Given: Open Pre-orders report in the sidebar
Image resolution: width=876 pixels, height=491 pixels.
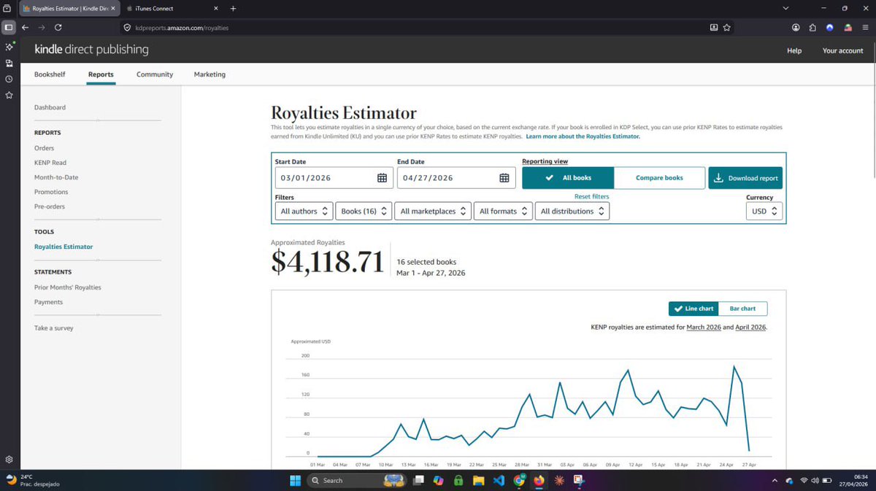Looking at the screenshot, I should (50, 206).
